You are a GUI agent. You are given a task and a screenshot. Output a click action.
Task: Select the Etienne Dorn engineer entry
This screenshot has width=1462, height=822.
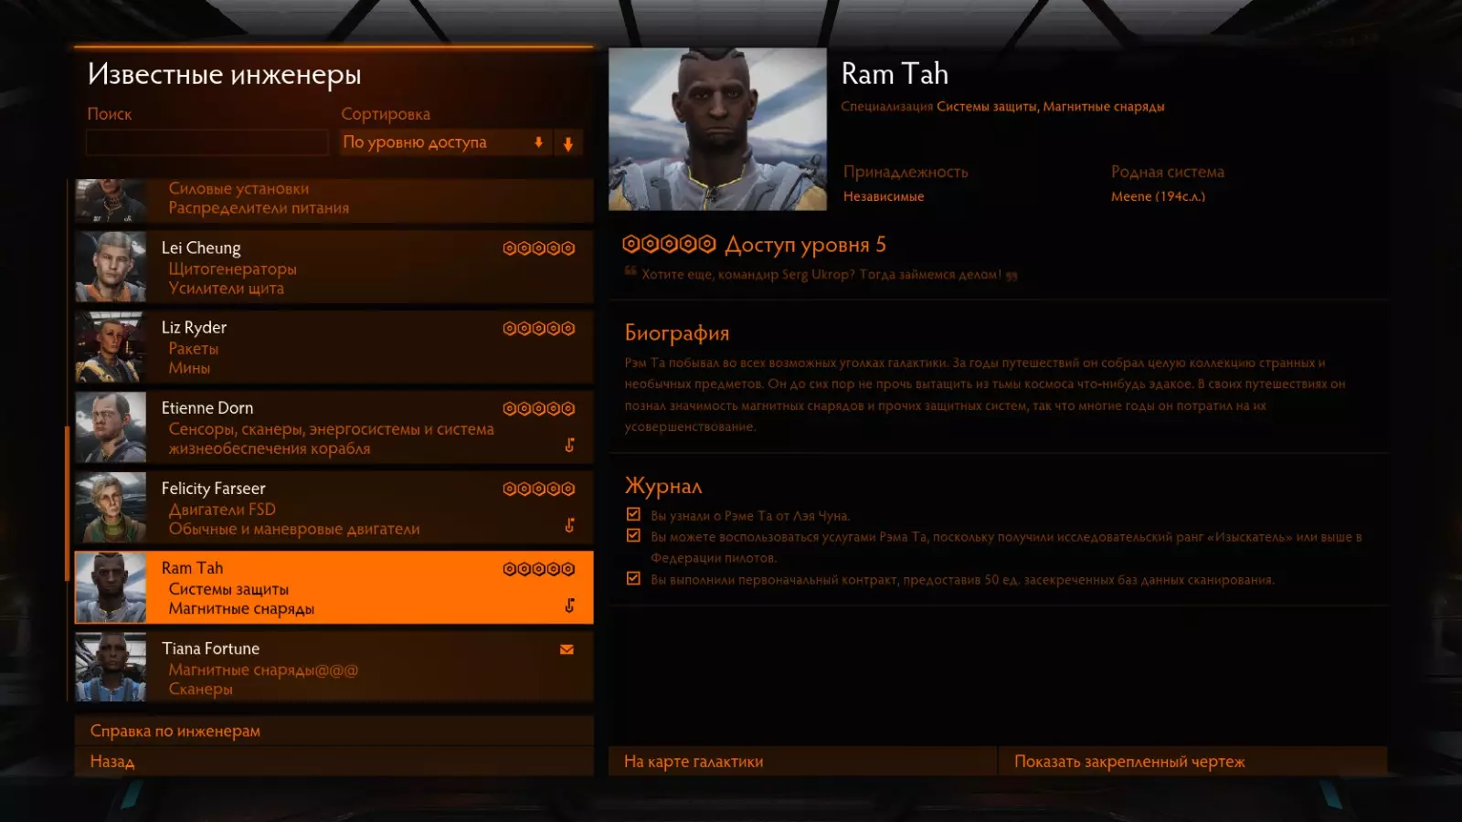click(x=334, y=427)
